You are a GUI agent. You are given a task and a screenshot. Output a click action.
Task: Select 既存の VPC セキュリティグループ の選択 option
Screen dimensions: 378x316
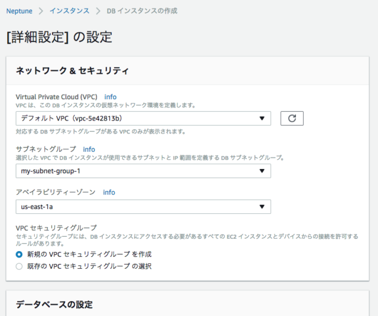tap(19, 266)
